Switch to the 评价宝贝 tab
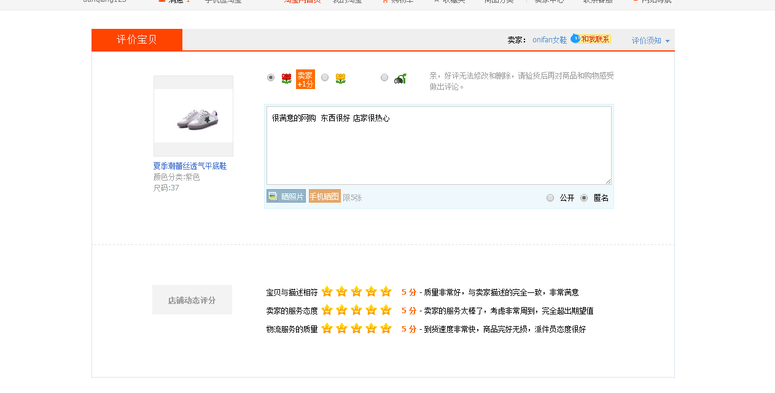This screenshot has height=393, width=775. 137,40
